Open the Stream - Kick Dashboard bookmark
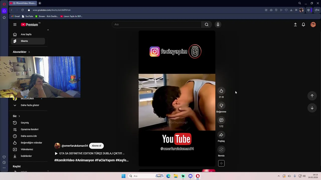The width and height of the screenshot is (321, 180). (x=47, y=16)
